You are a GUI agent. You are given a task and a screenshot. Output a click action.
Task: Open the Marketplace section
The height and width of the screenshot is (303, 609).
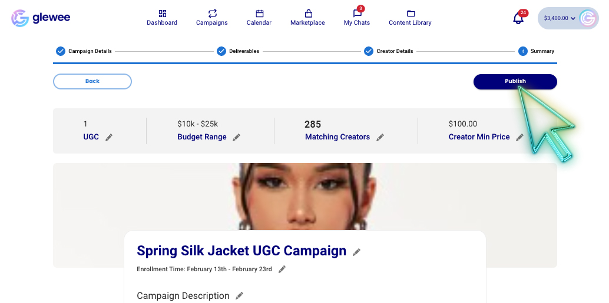tap(307, 18)
